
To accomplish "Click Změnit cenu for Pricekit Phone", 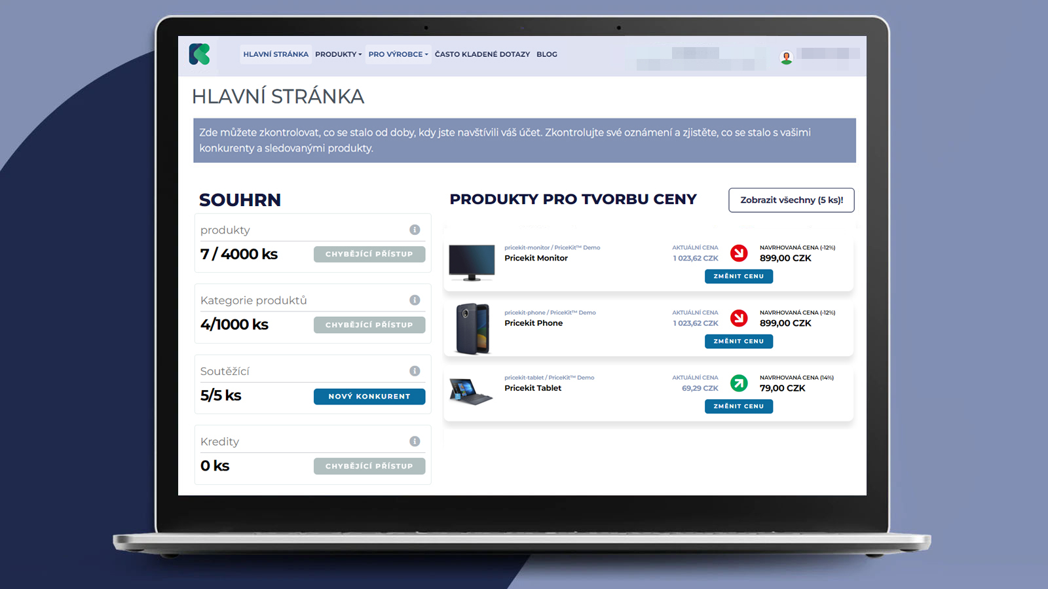I will point(739,341).
